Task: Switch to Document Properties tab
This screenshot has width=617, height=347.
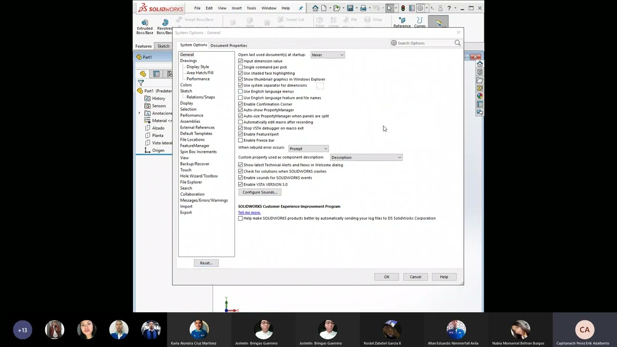Action: 228,45
